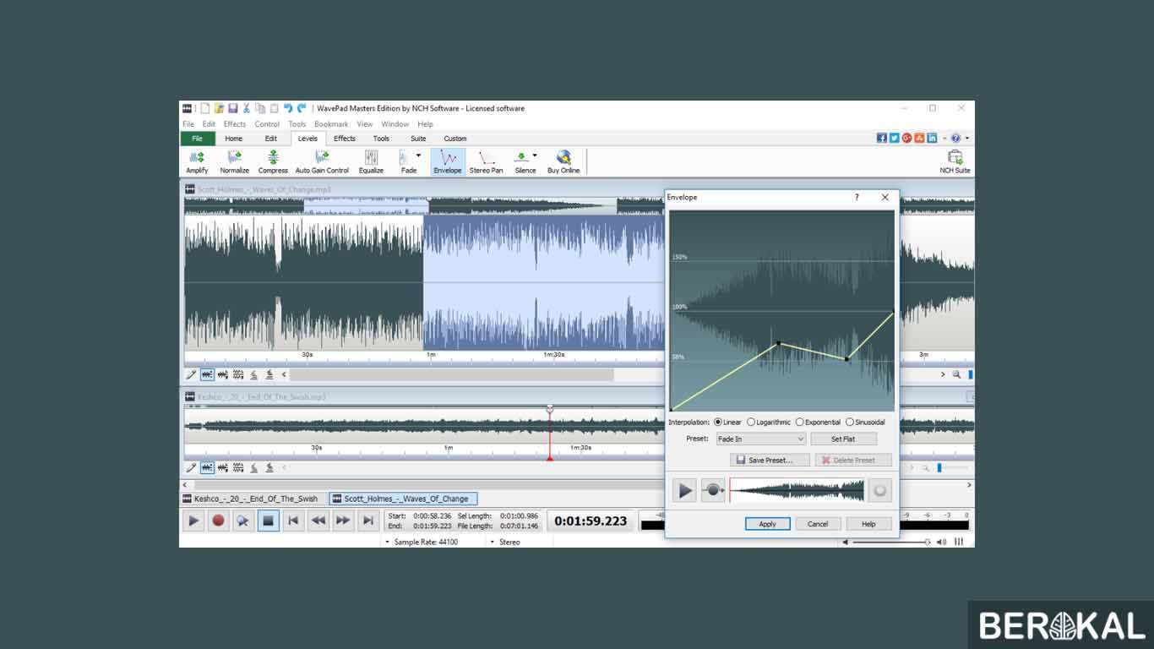This screenshot has height=649, width=1154.
Task: Cancel the Envelope dialog
Action: pos(818,524)
